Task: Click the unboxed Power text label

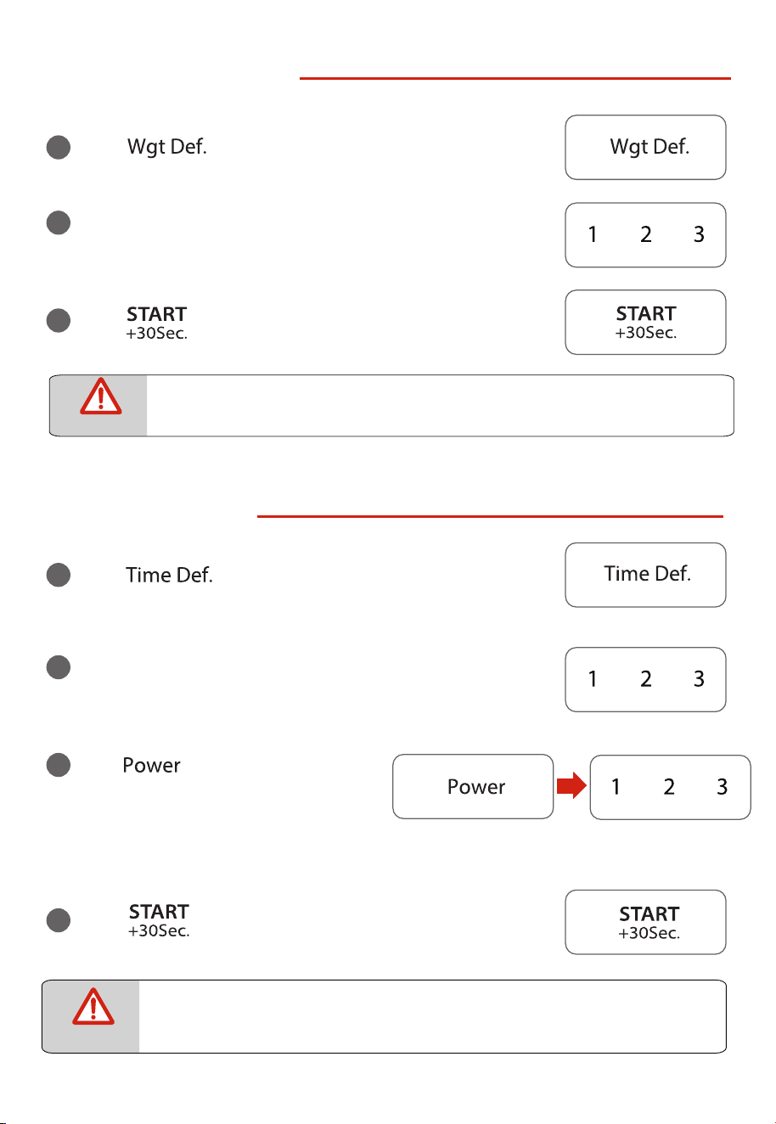Action: coord(152,765)
